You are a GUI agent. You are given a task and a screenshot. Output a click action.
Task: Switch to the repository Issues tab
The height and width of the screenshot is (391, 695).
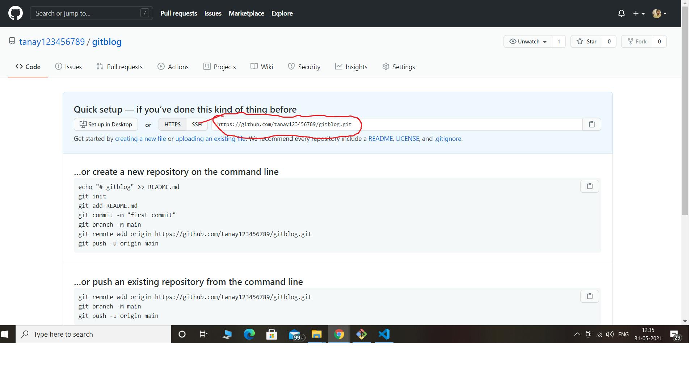(x=68, y=67)
